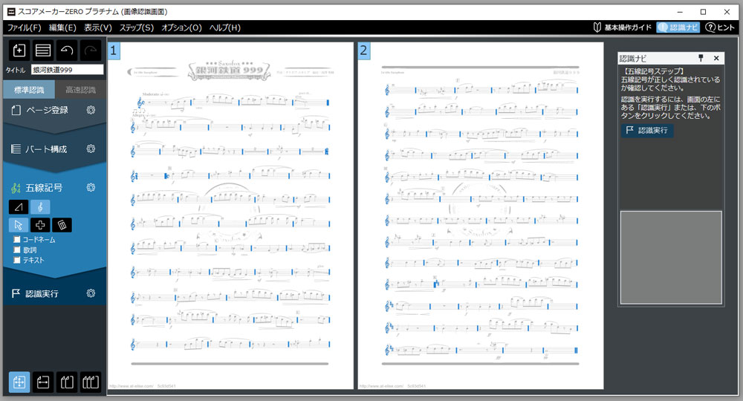The image size is (743, 401).
Task: Enable the テキスト checkbox
Action: tap(17, 260)
